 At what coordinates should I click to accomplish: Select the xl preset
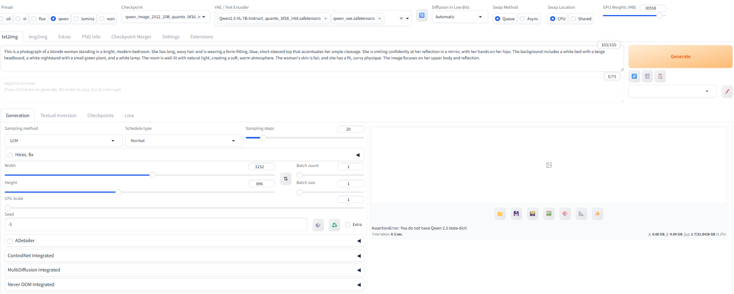21,19
